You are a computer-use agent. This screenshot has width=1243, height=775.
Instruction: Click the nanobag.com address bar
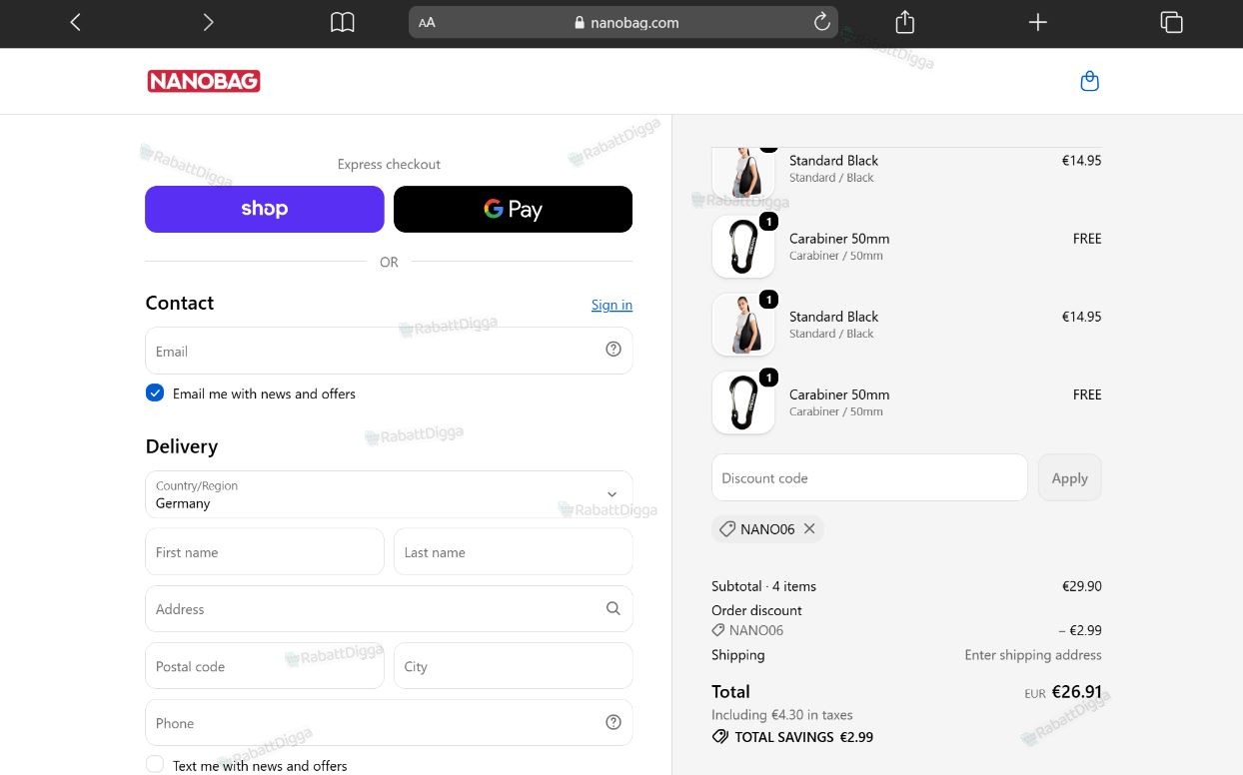(x=622, y=22)
